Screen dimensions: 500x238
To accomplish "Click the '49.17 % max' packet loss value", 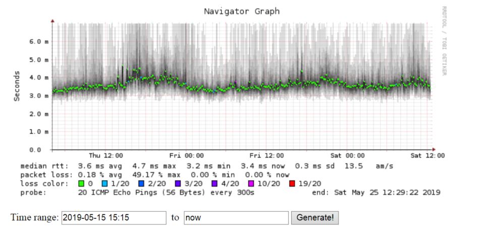I will click(x=156, y=175).
